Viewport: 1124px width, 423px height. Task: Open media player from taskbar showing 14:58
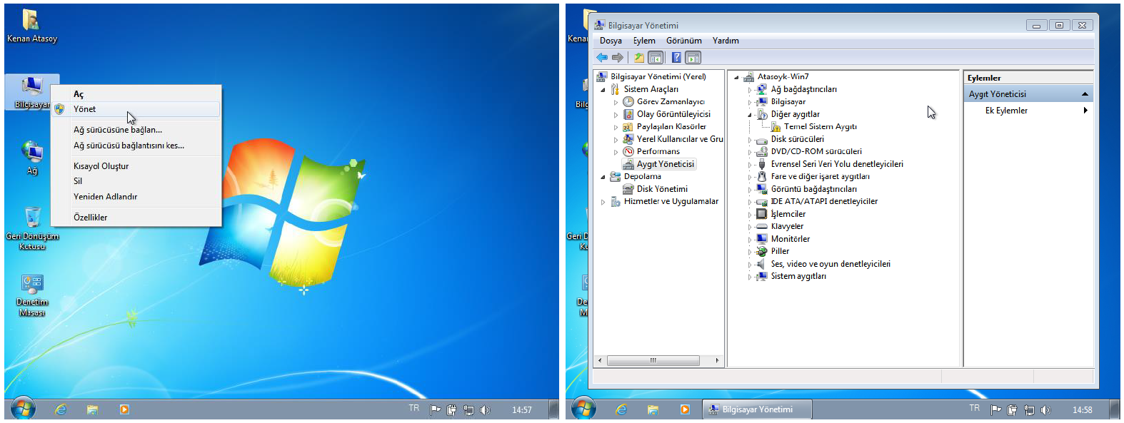pyautogui.click(x=685, y=409)
